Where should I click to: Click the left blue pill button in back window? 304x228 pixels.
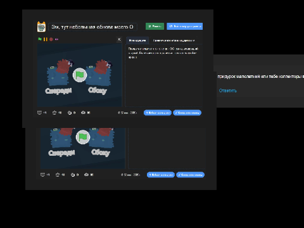(161, 175)
